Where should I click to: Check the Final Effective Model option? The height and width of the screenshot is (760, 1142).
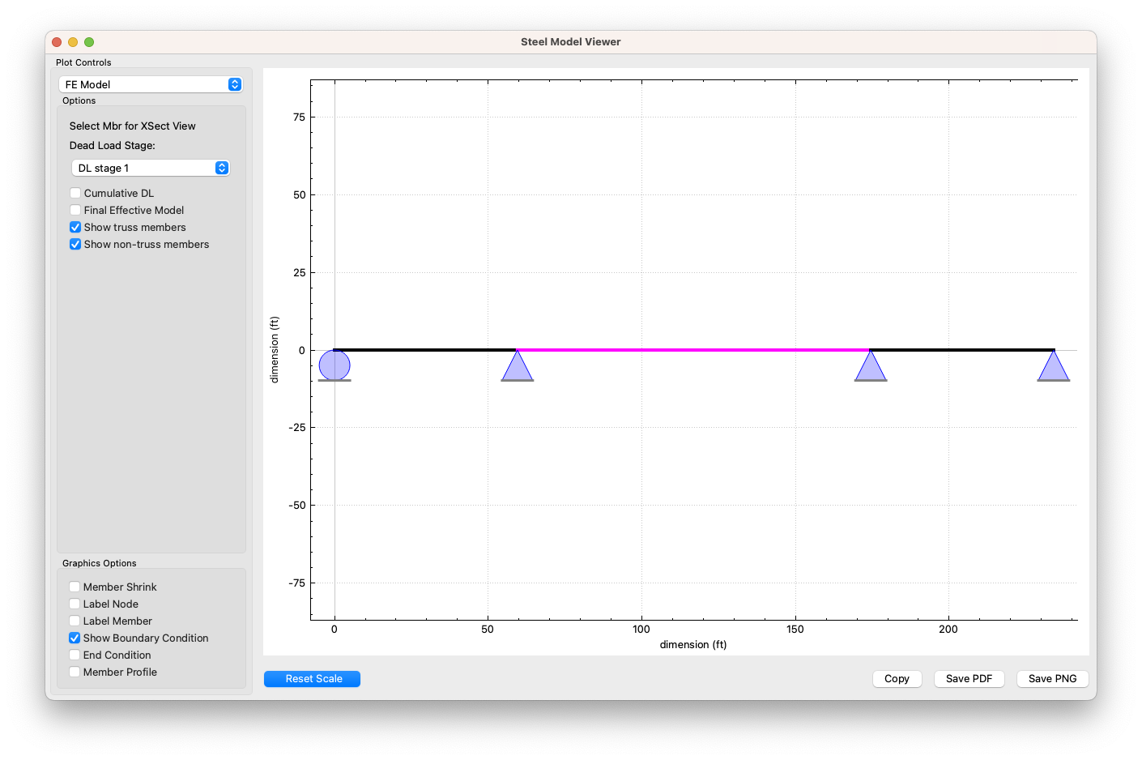[75, 211]
